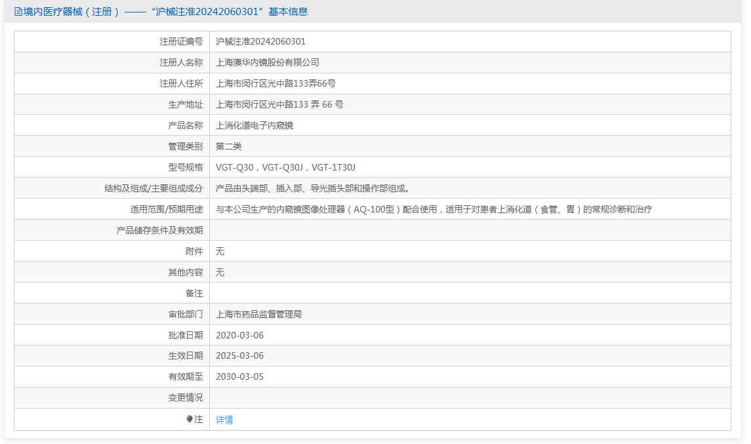Select the 注册人住所 address value 上海市闵行区光中路133弄66号
The height and width of the screenshot is (444, 751).
(x=275, y=83)
